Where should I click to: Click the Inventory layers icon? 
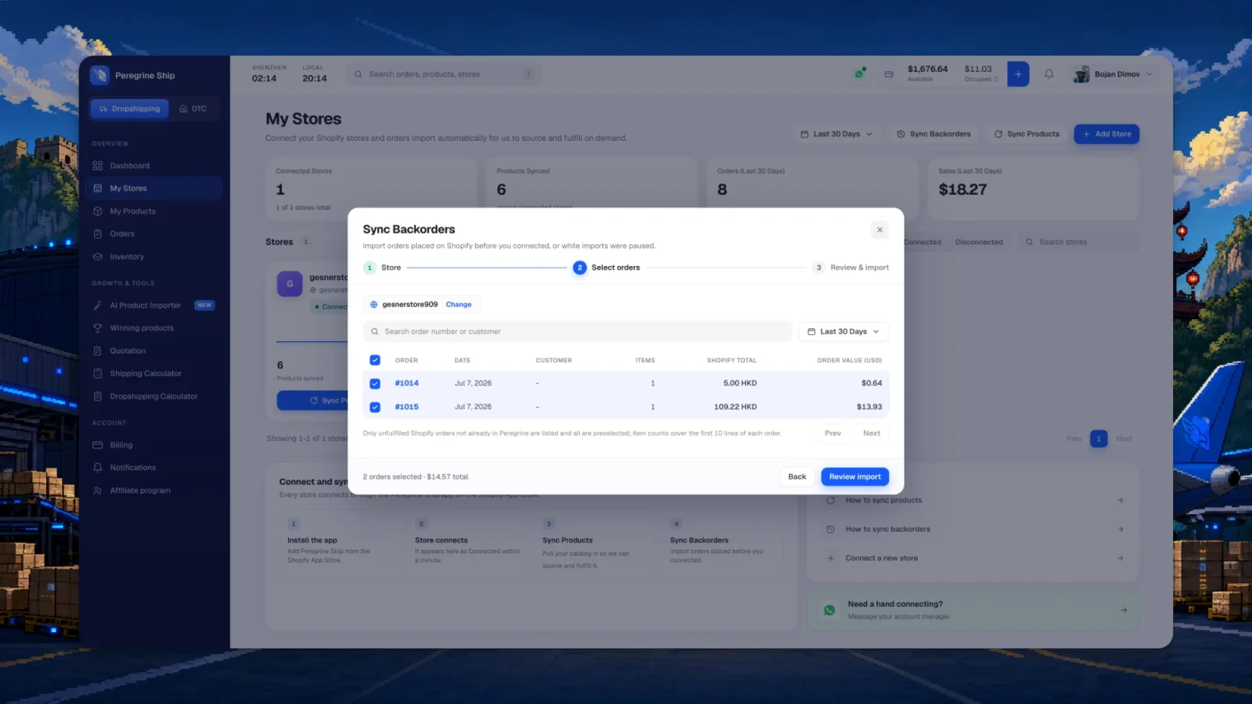[98, 257]
